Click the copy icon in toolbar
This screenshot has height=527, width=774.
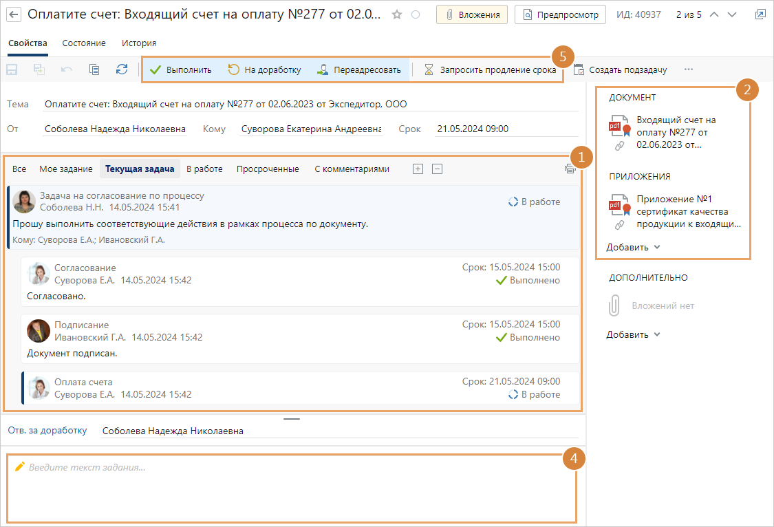[x=94, y=69]
